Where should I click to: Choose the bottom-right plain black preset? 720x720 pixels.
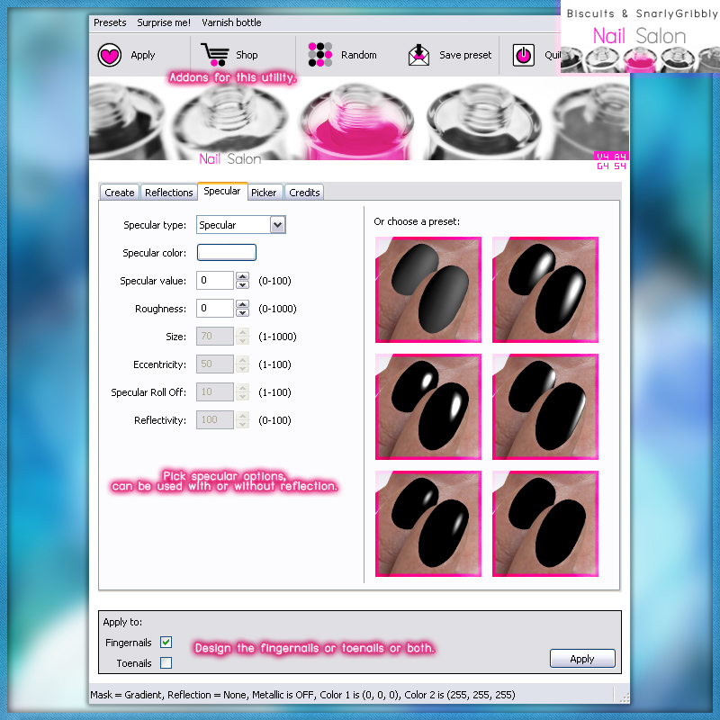point(545,524)
